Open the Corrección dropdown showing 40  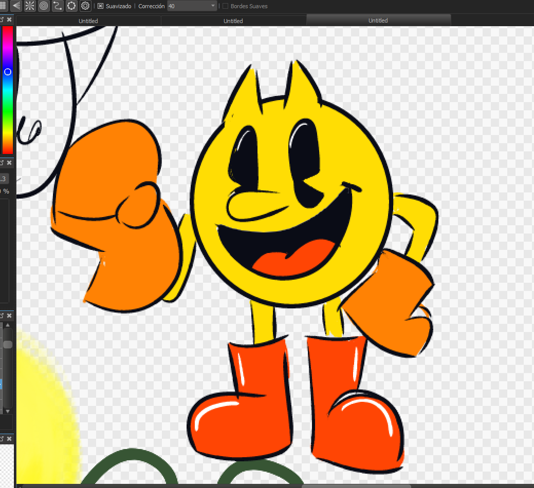coord(192,6)
